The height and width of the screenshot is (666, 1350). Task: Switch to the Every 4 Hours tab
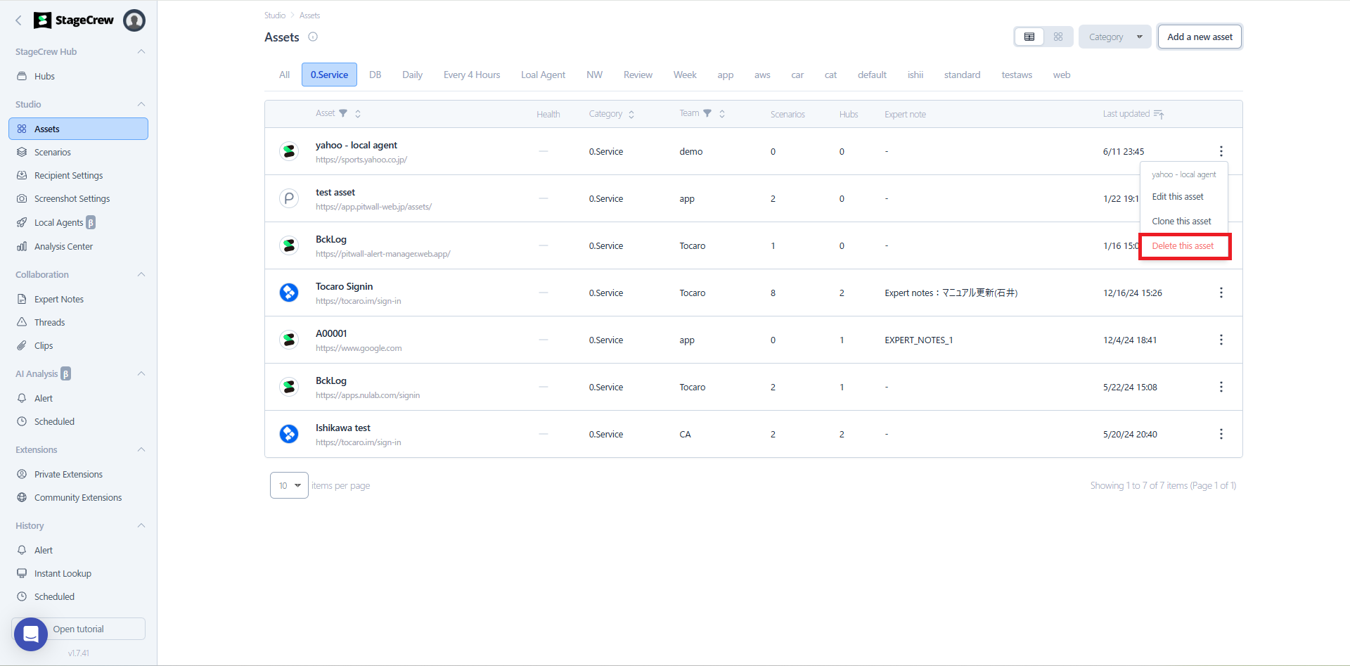(472, 75)
